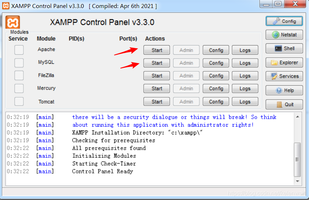The width and height of the screenshot is (309, 200).
Task: Close the XAMPP Control Panel window
Action: 295,4
